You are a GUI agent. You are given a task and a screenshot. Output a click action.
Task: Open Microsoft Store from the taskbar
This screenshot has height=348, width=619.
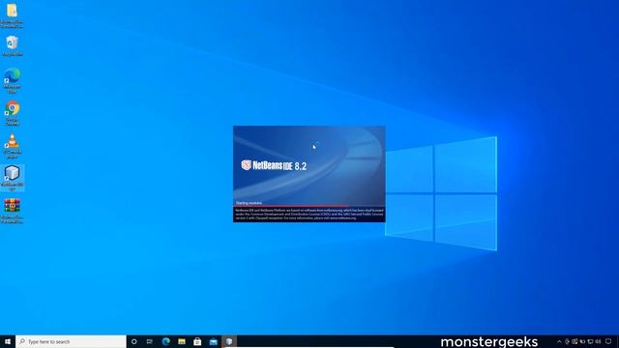[x=197, y=341]
